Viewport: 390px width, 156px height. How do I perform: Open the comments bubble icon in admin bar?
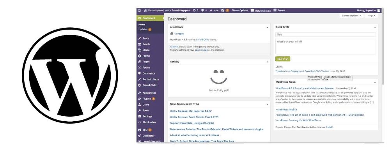click(x=203, y=11)
